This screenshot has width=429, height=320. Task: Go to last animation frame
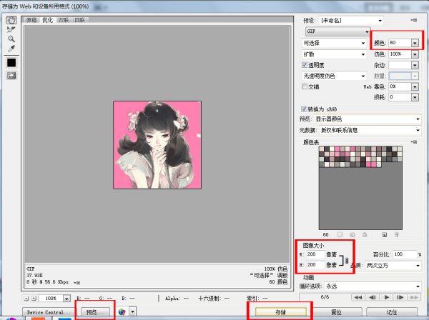click(x=414, y=297)
